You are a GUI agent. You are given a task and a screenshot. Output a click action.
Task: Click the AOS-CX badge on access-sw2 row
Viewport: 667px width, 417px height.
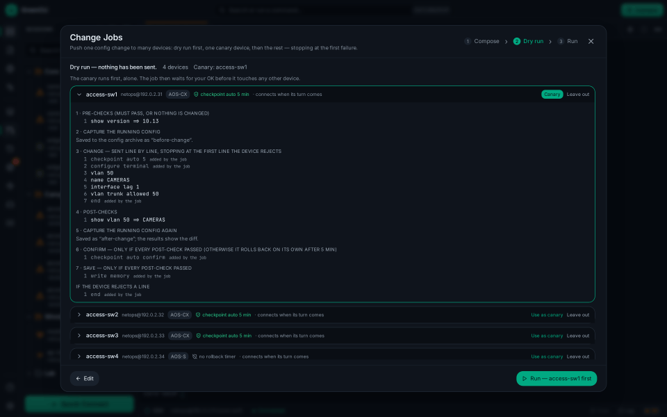tap(179, 315)
